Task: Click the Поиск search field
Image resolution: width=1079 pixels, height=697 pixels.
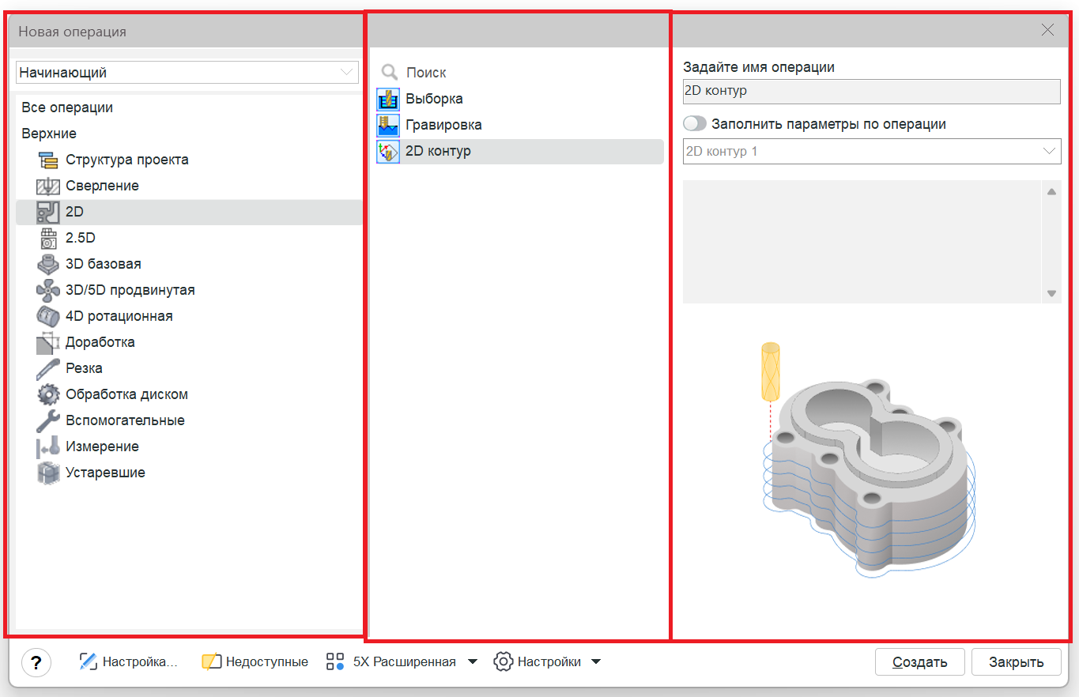Action: click(522, 73)
